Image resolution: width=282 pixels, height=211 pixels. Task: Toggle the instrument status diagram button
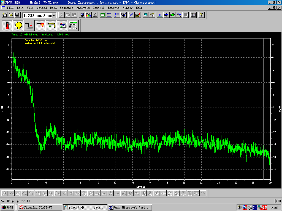click(73, 26)
